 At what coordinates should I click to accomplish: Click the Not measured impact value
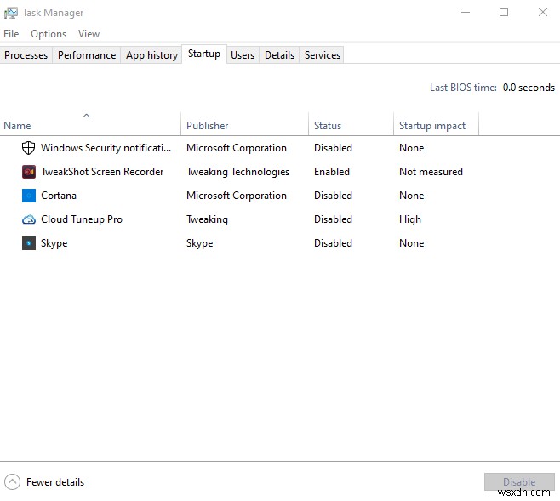pyautogui.click(x=431, y=172)
